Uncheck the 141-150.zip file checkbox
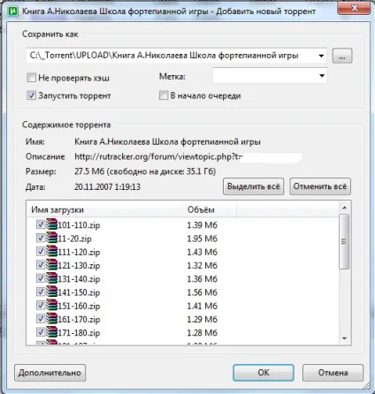Screen dimensions: 375x394 click(x=41, y=292)
